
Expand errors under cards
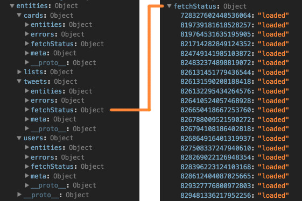pyautogui.click(x=27, y=34)
